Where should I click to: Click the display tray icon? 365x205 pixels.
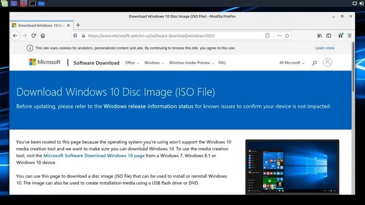(355, 3)
